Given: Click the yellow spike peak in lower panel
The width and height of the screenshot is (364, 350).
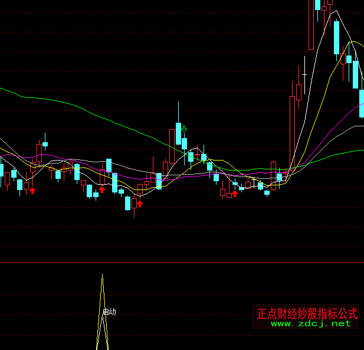Looking at the screenshot, I should click(102, 276).
